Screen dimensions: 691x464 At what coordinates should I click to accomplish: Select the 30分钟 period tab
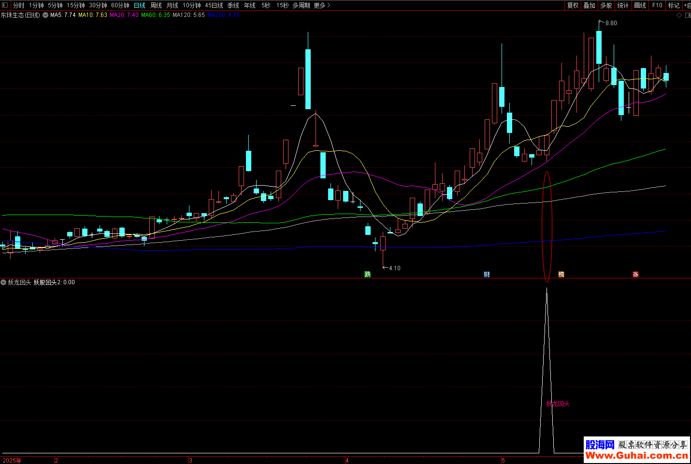[98, 5]
